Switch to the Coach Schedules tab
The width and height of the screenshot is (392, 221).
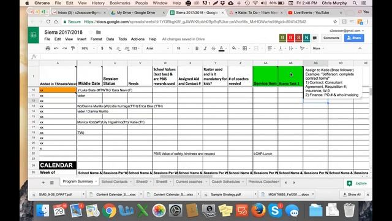click(226, 182)
